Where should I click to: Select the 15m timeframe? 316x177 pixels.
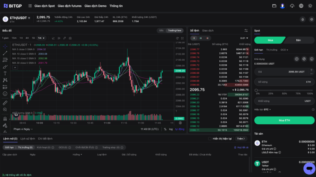point(14,38)
